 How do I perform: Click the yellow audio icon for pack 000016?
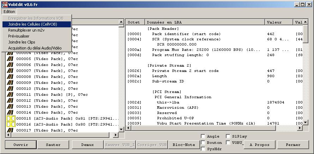(x=11, y=124)
